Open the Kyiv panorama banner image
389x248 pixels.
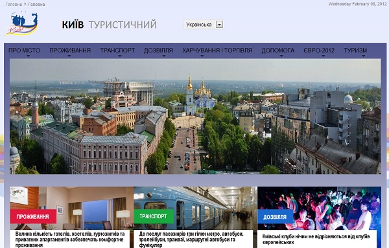coord(195,117)
